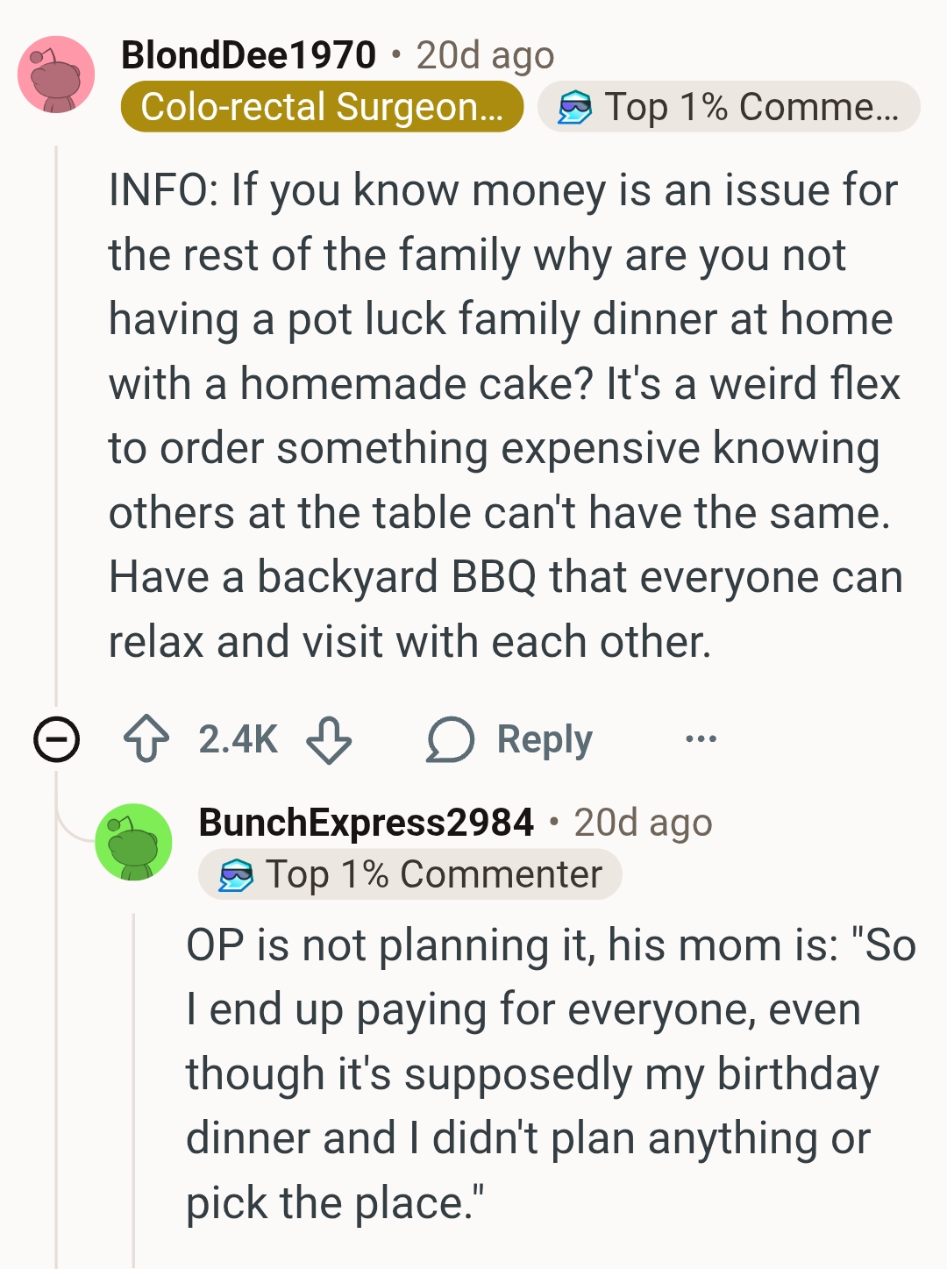Click the '20d ago' timestamp beside BunchExpress2984
The width and height of the screenshot is (947, 1269).
coord(643,823)
